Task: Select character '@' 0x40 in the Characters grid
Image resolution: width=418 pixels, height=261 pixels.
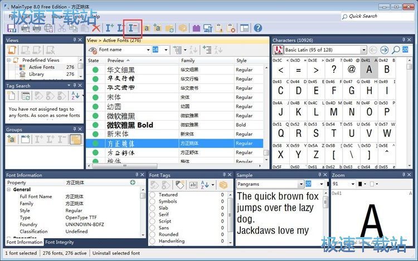Action: click(351, 67)
